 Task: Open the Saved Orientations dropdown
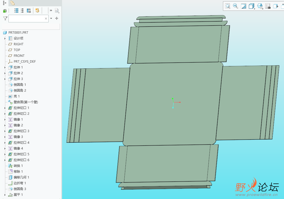pos(260,6)
